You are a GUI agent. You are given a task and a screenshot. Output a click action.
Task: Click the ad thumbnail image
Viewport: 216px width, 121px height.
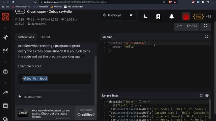coord(23,113)
